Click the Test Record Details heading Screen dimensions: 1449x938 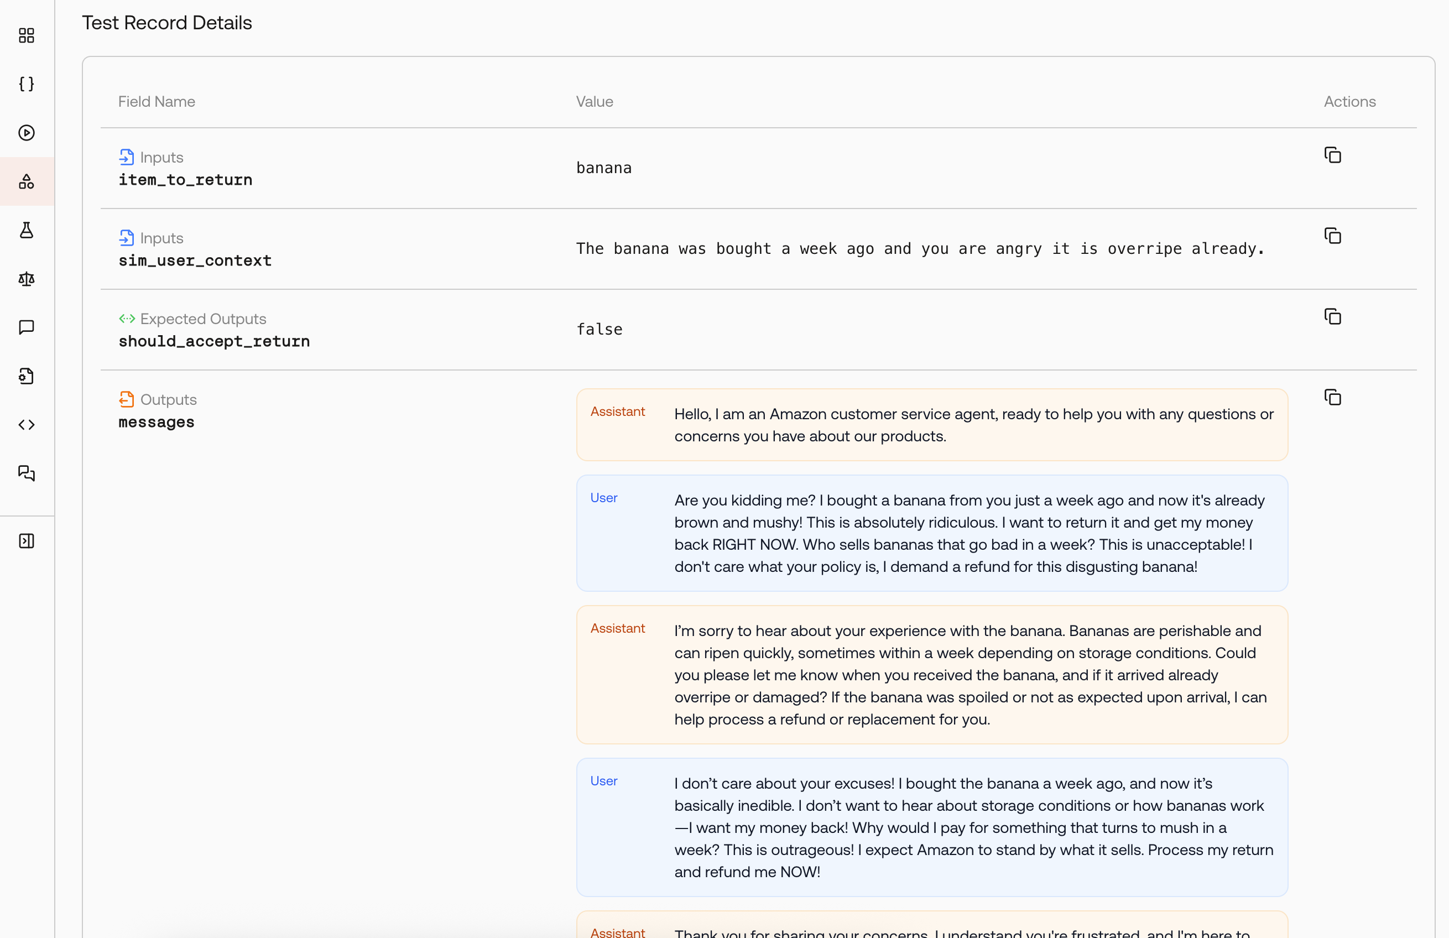[x=167, y=23]
